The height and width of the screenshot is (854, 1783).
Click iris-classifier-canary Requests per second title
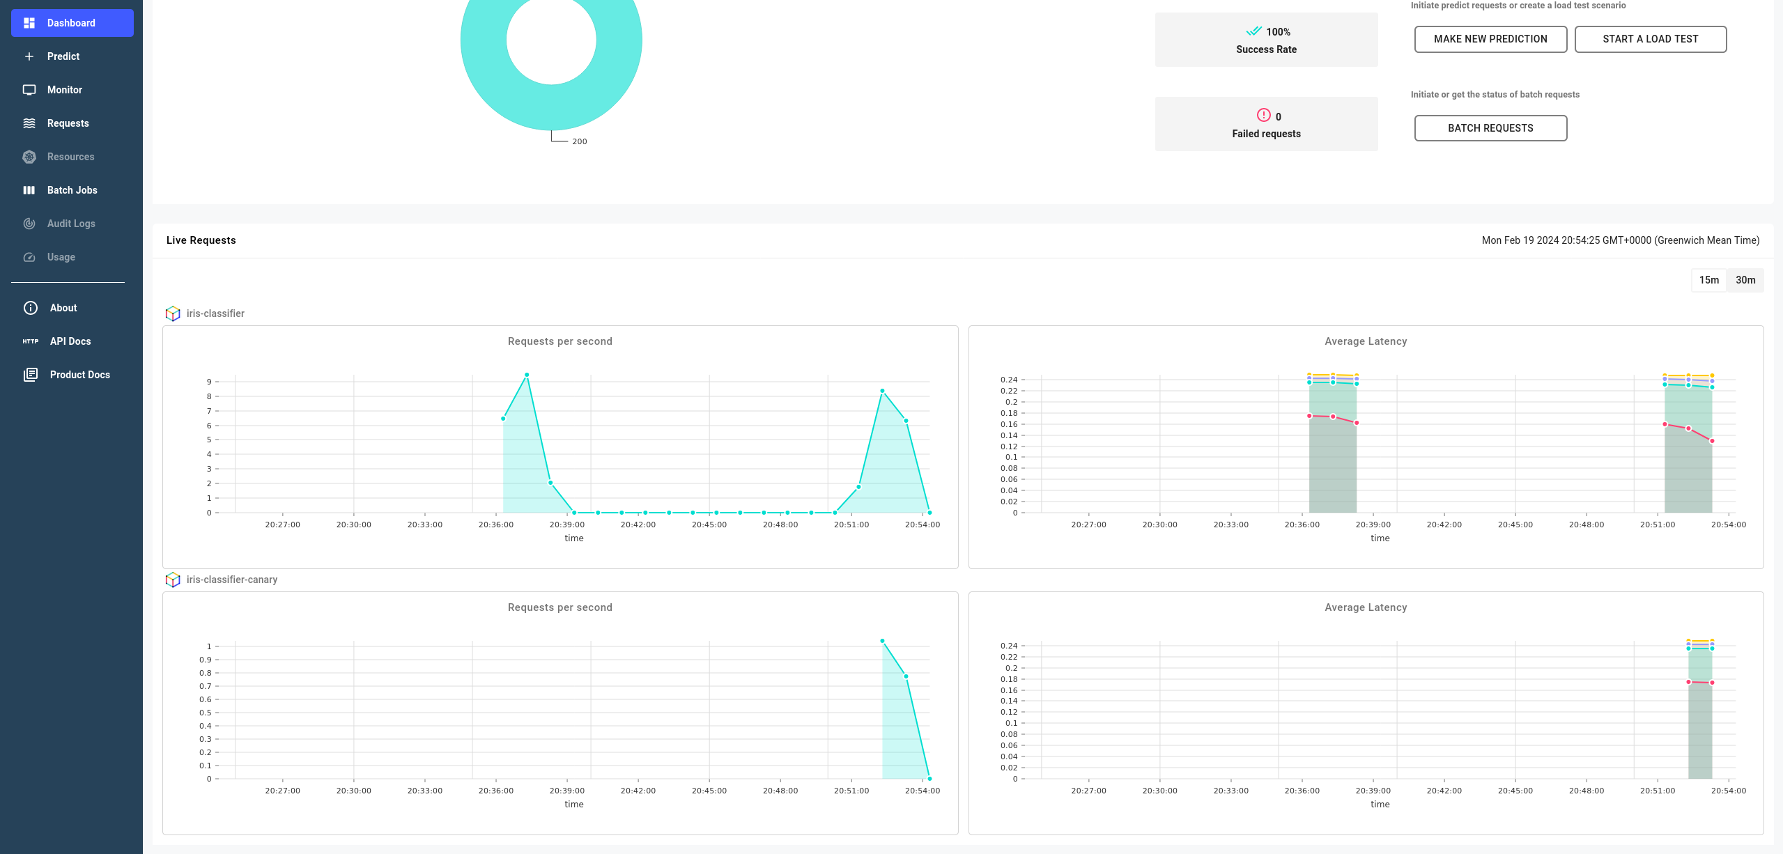560,607
